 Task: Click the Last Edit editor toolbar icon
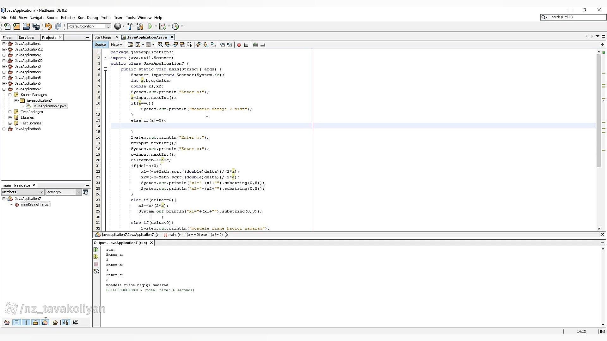click(130, 45)
